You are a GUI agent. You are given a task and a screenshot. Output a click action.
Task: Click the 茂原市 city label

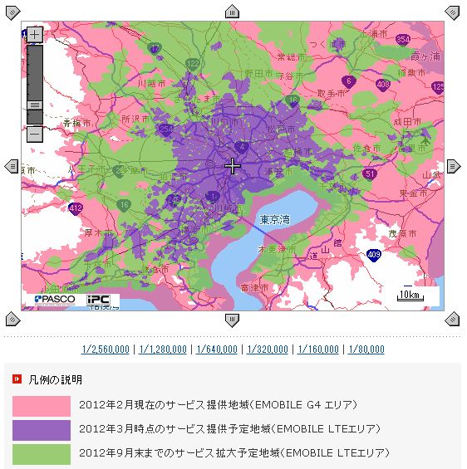403,234
